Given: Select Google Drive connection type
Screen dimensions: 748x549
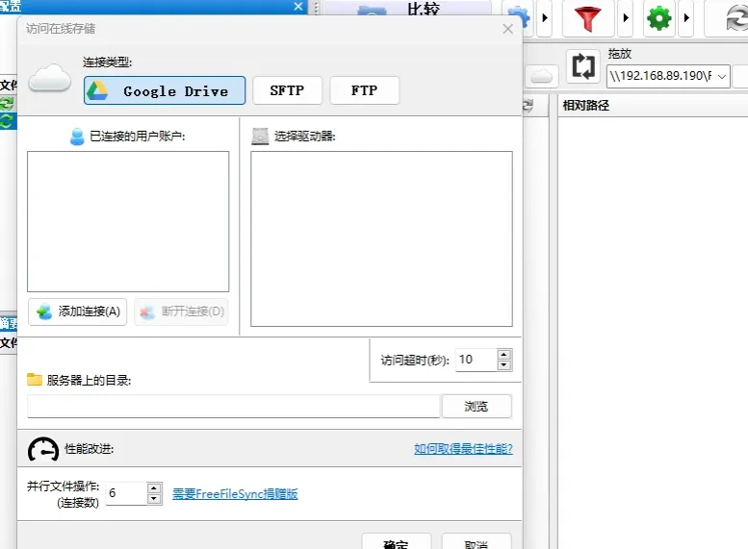Looking at the screenshot, I should [x=165, y=90].
